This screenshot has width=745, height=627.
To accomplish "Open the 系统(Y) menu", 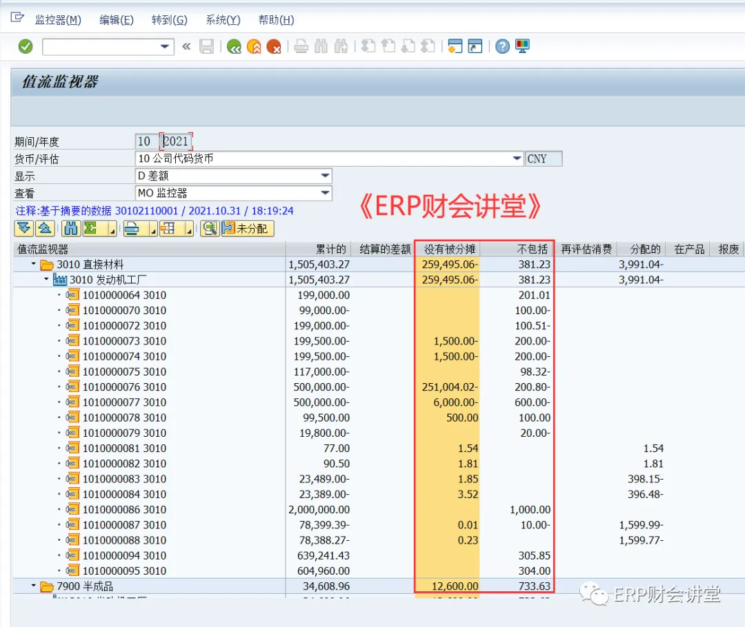I will pyautogui.click(x=223, y=20).
